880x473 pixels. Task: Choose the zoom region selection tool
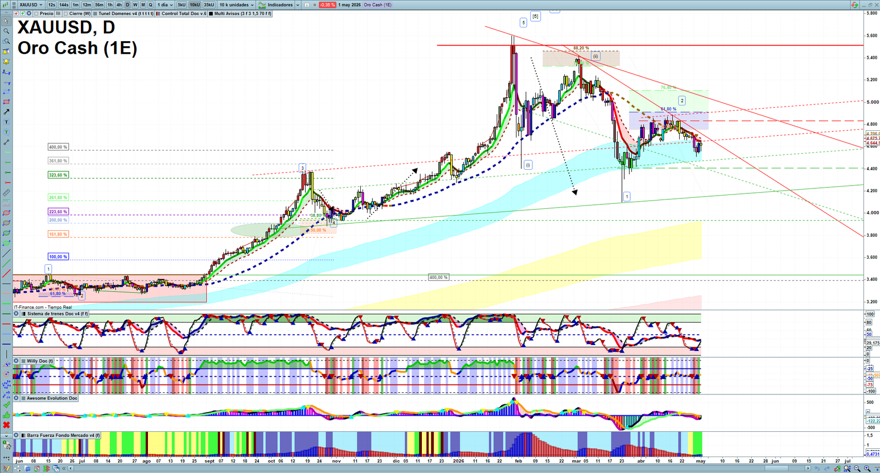[x=7, y=41]
